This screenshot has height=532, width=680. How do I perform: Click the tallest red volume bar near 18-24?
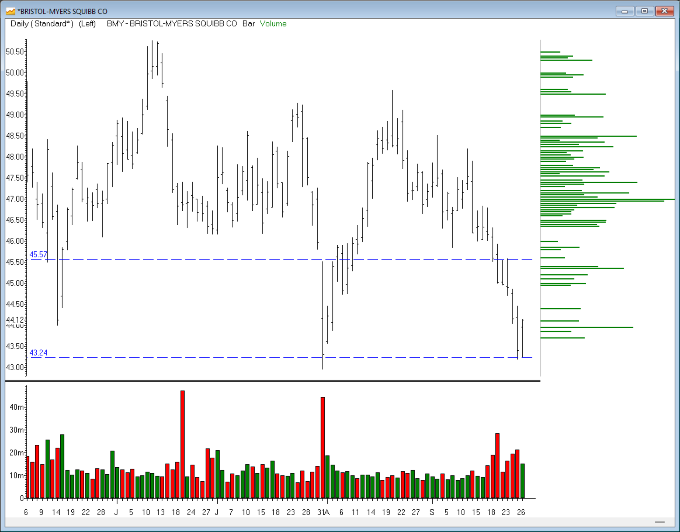182,444
